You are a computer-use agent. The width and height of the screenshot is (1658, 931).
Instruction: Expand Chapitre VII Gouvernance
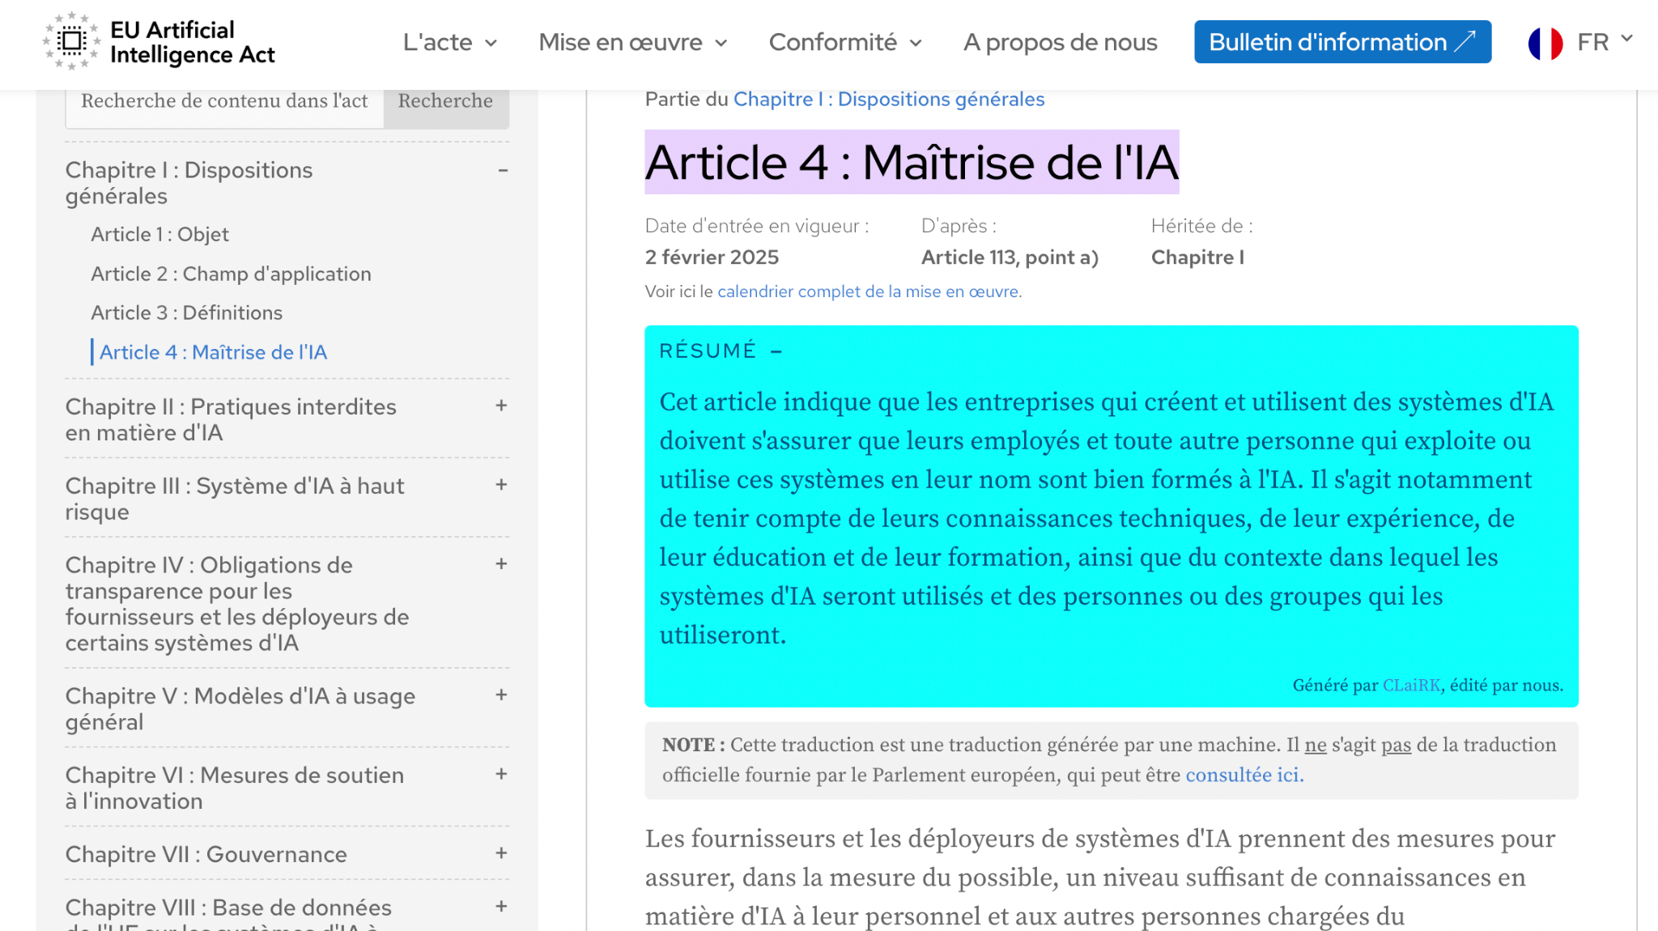point(501,853)
